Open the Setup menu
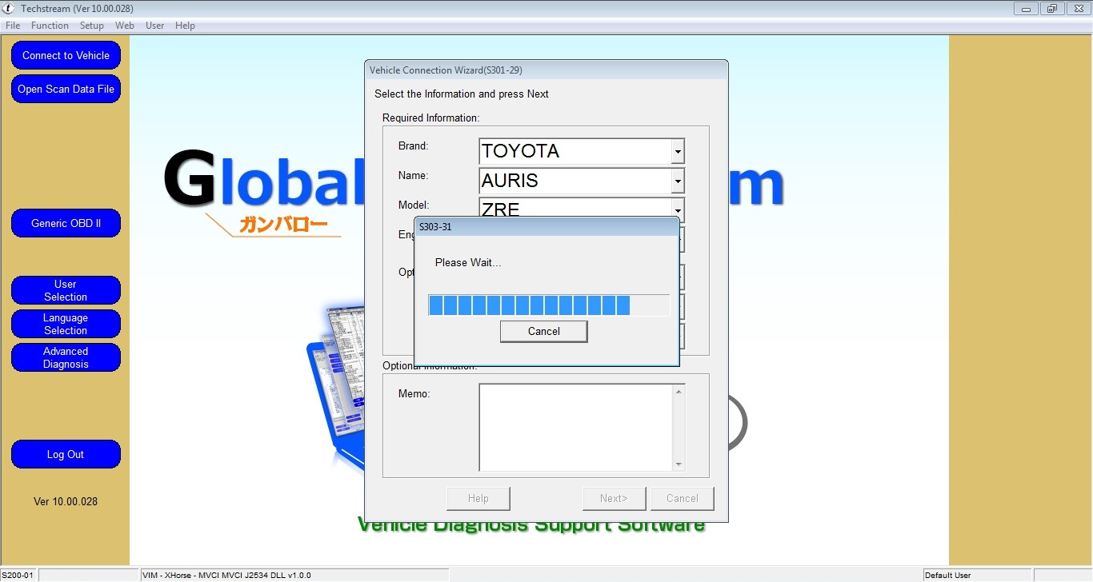The image size is (1093, 582). [92, 26]
